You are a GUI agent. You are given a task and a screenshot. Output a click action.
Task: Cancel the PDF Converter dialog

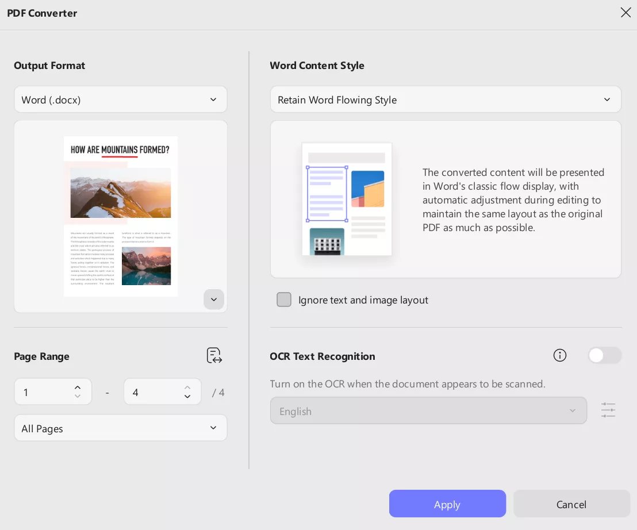pos(571,504)
